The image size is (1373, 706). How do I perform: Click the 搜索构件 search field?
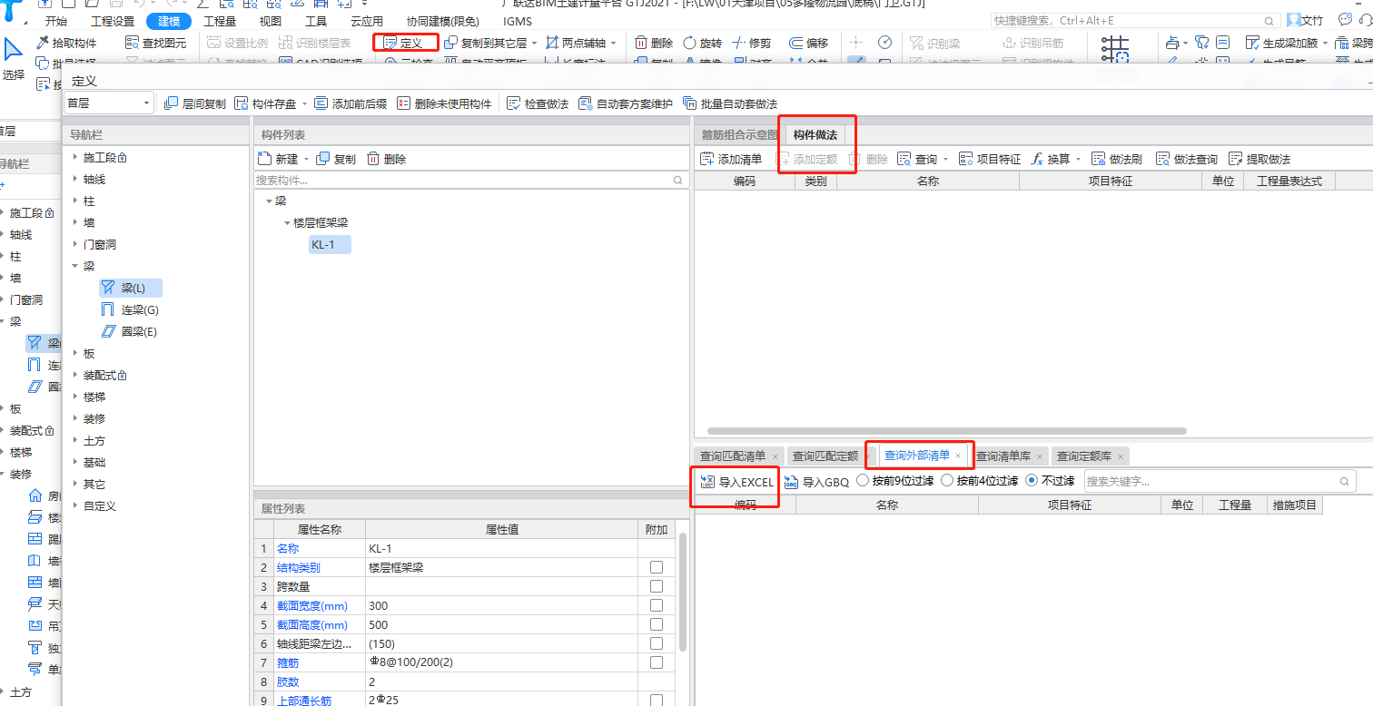coord(470,181)
